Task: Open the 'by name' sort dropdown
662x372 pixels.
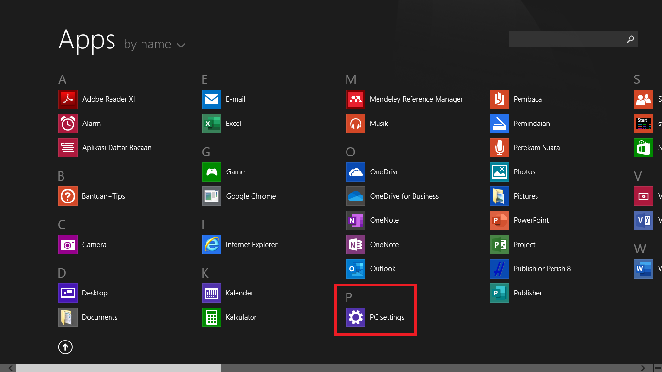Action: pyautogui.click(x=155, y=45)
